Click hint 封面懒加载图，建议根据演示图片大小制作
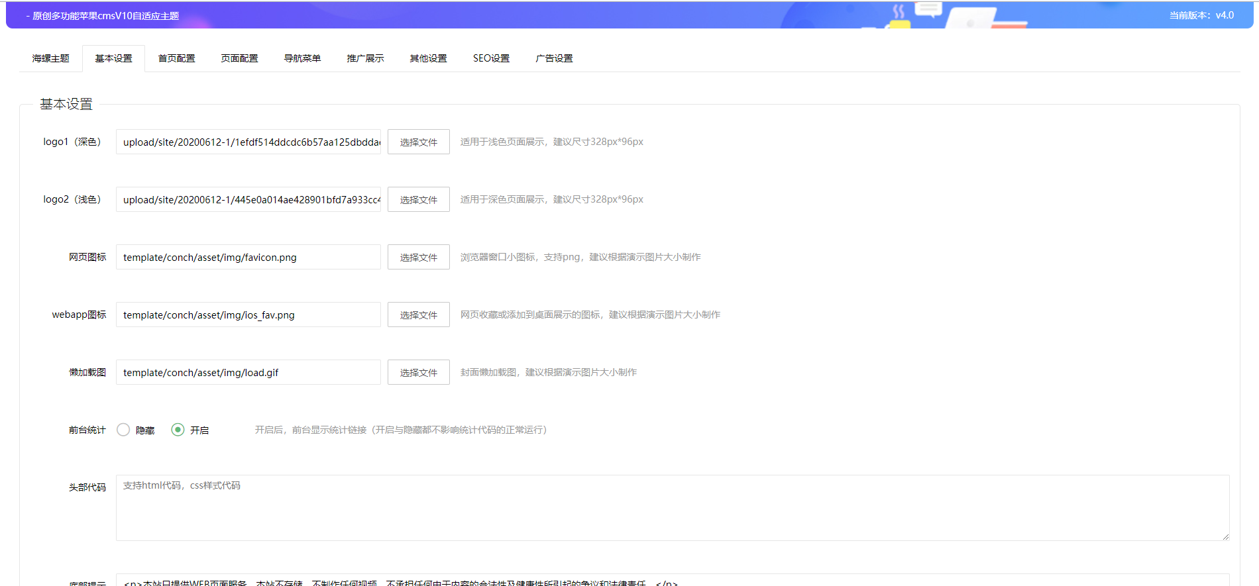Screen dimensions: 1259x586 [x=549, y=372]
